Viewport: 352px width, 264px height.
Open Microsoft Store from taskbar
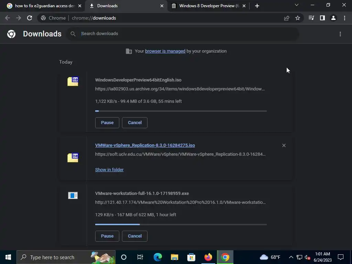point(191,257)
